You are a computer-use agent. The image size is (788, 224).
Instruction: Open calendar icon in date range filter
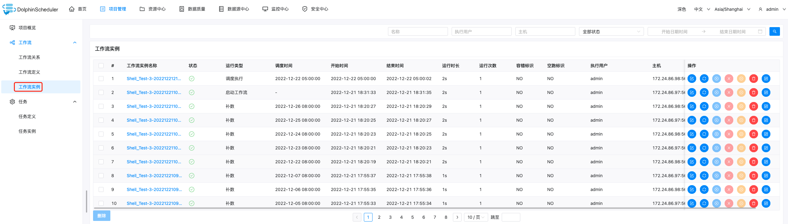[760, 31]
